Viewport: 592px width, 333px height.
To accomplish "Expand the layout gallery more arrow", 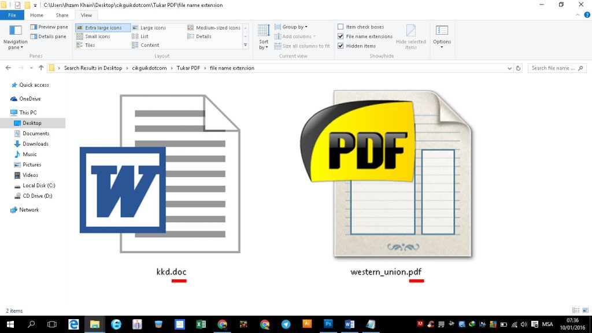I will point(245,45).
